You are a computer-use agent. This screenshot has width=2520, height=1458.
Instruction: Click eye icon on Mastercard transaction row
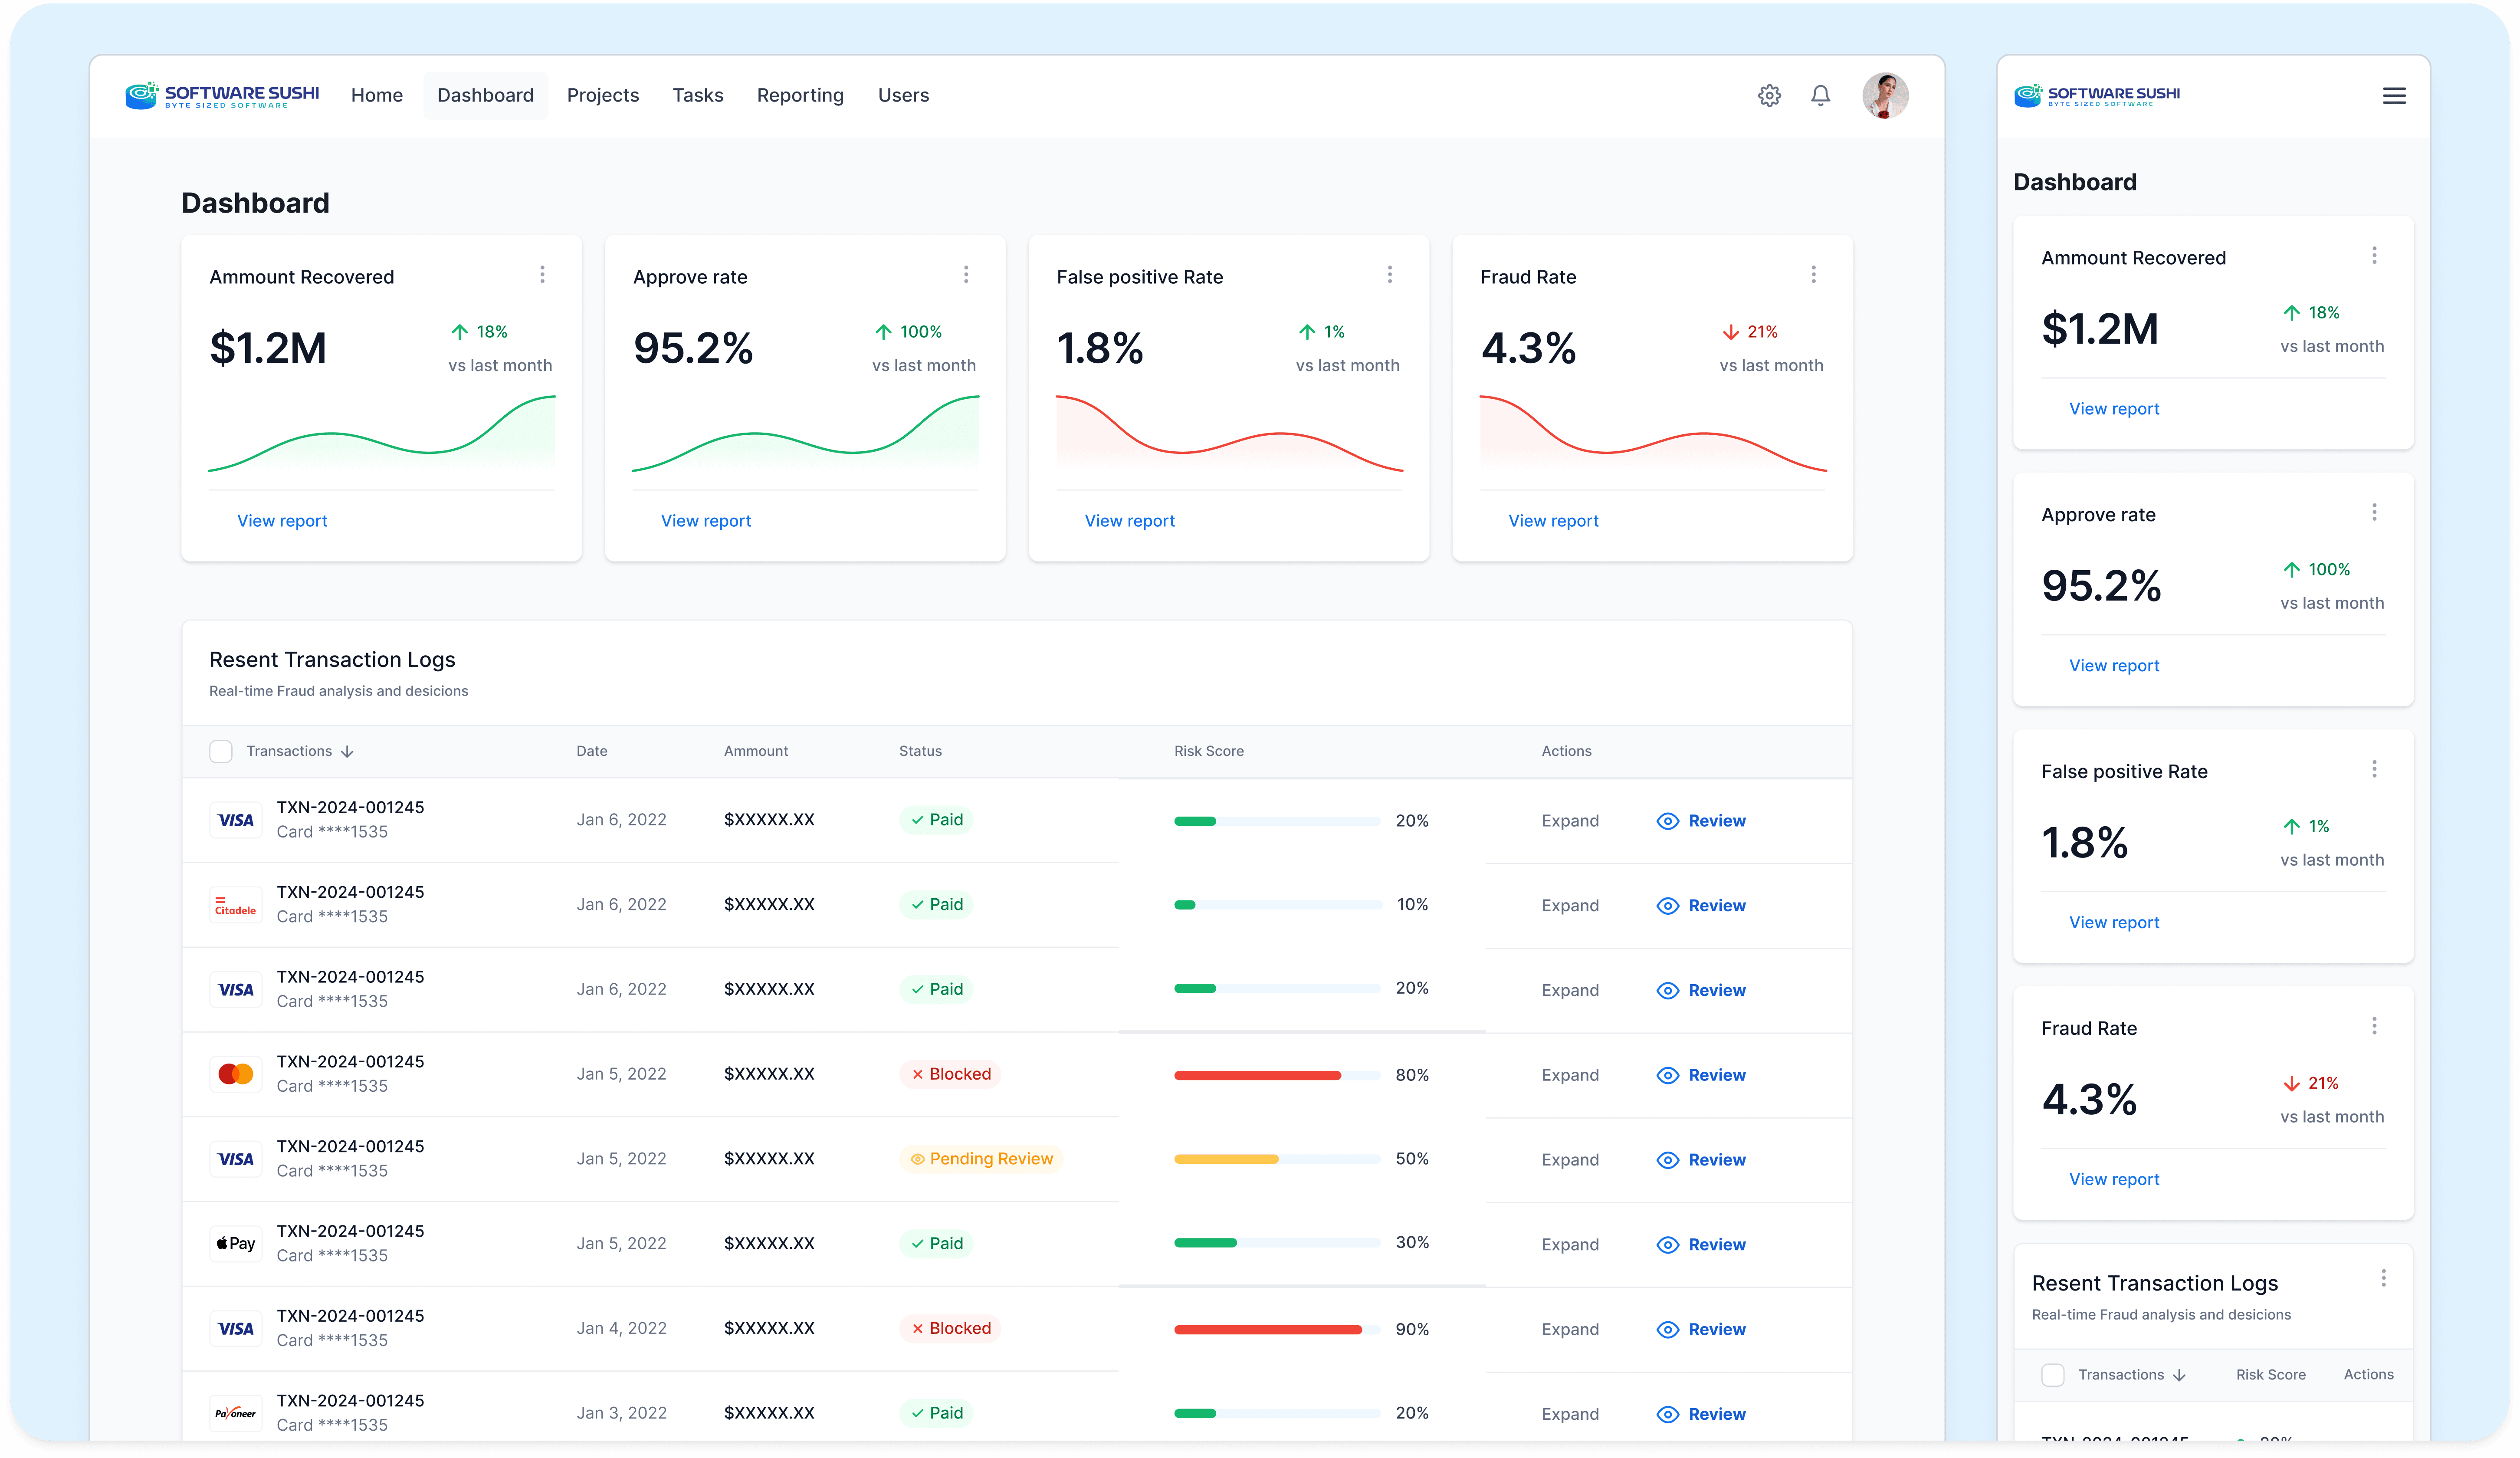click(1667, 1075)
